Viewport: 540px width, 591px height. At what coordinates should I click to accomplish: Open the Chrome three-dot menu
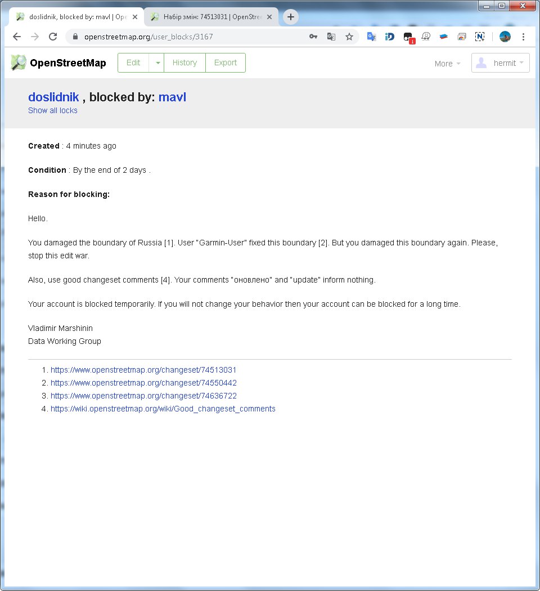[524, 37]
